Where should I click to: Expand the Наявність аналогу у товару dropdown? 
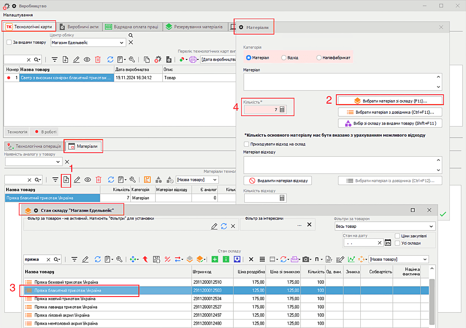pos(58,161)
